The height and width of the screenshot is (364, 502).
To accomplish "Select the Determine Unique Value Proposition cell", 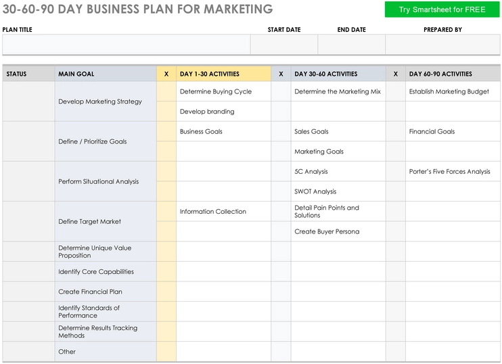I will 106,251.
